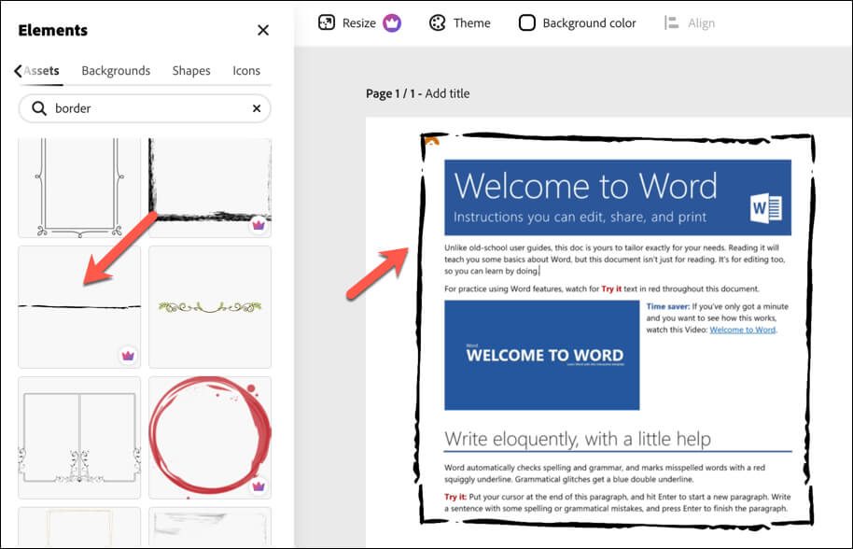Open the Icons tab
The image size is (853, 549).
[246, 71]
